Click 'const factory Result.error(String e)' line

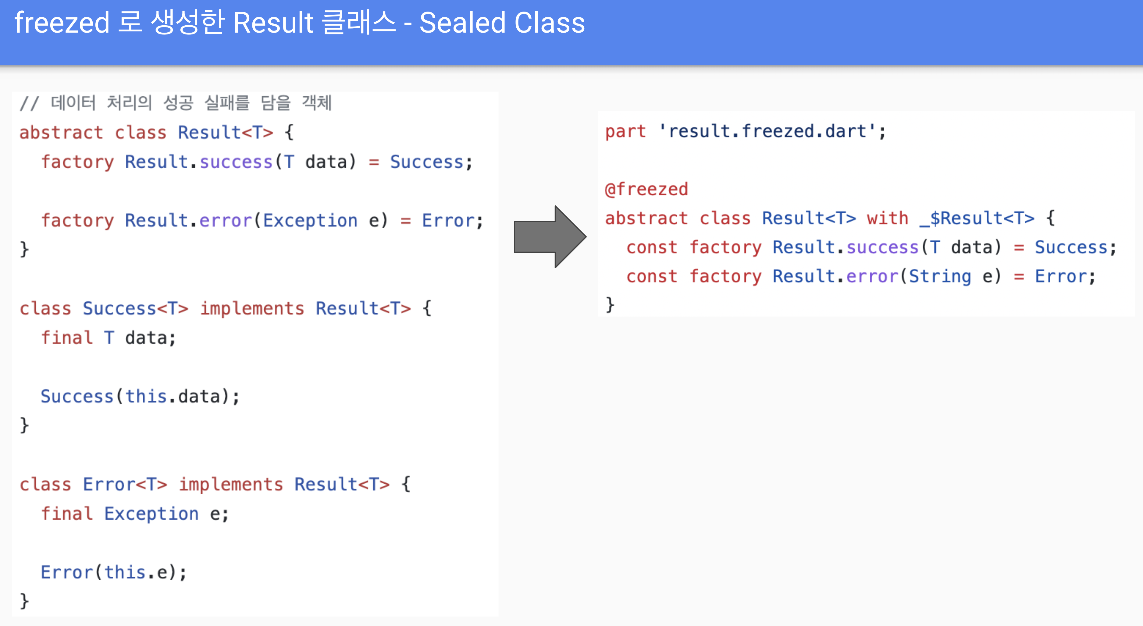pos(861,276)
